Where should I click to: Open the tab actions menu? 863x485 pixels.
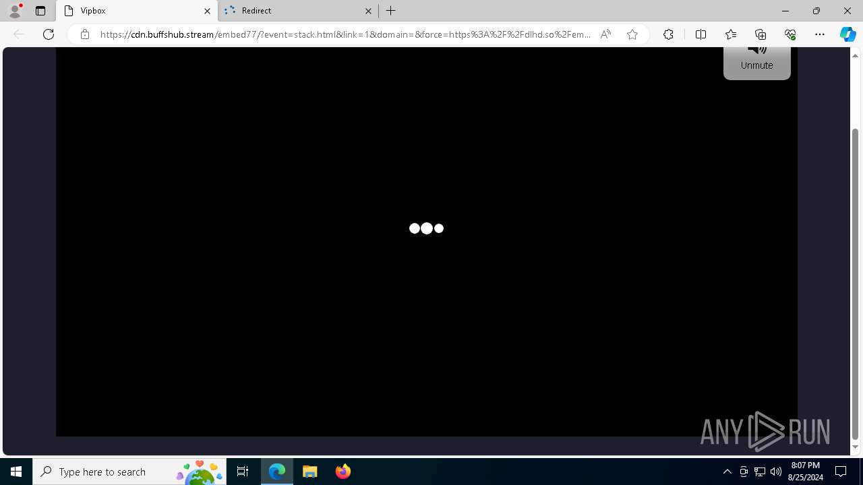coord(40,11)
